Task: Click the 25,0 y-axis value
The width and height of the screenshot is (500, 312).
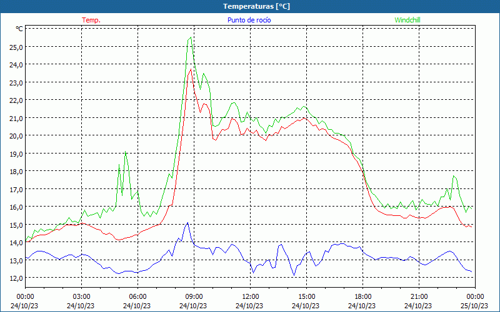Action: click(16, 47)
